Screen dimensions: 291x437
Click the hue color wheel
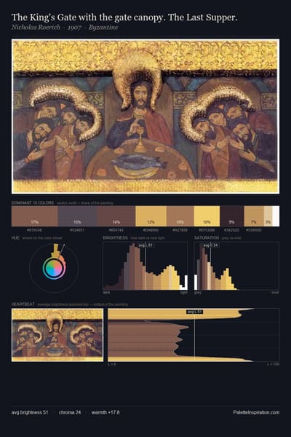(x=54, y=268)
